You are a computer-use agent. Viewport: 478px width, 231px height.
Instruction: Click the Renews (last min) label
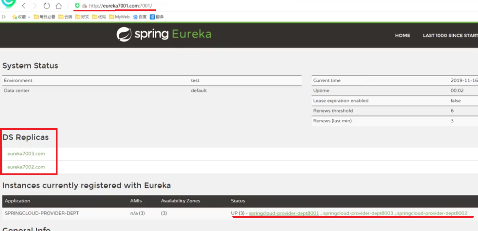[332, 121]
